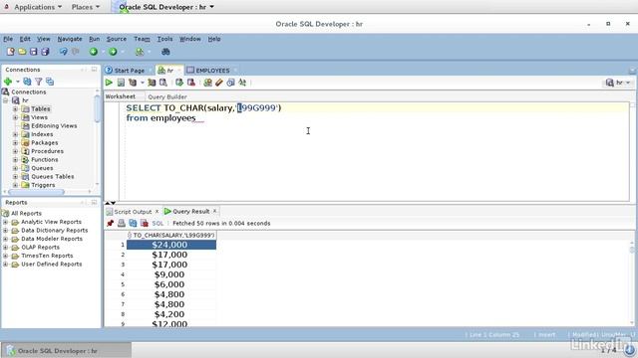The image size is (638, 358).
Task: Close the Query Result tab
Action: point(215,211)
